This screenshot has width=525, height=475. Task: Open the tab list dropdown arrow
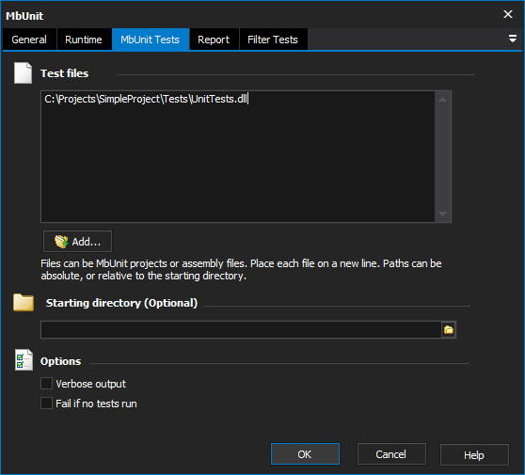[x=512, y=39]
